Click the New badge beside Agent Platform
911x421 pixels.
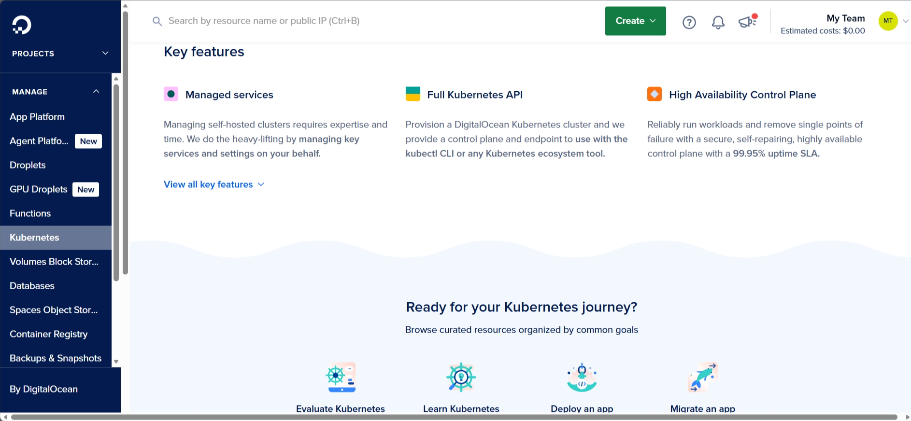click(x=88, y=141)
